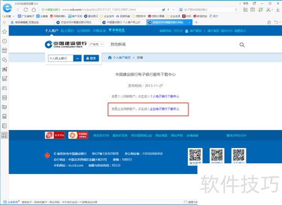Click the browser address bar URL

[x=99, y=10]
